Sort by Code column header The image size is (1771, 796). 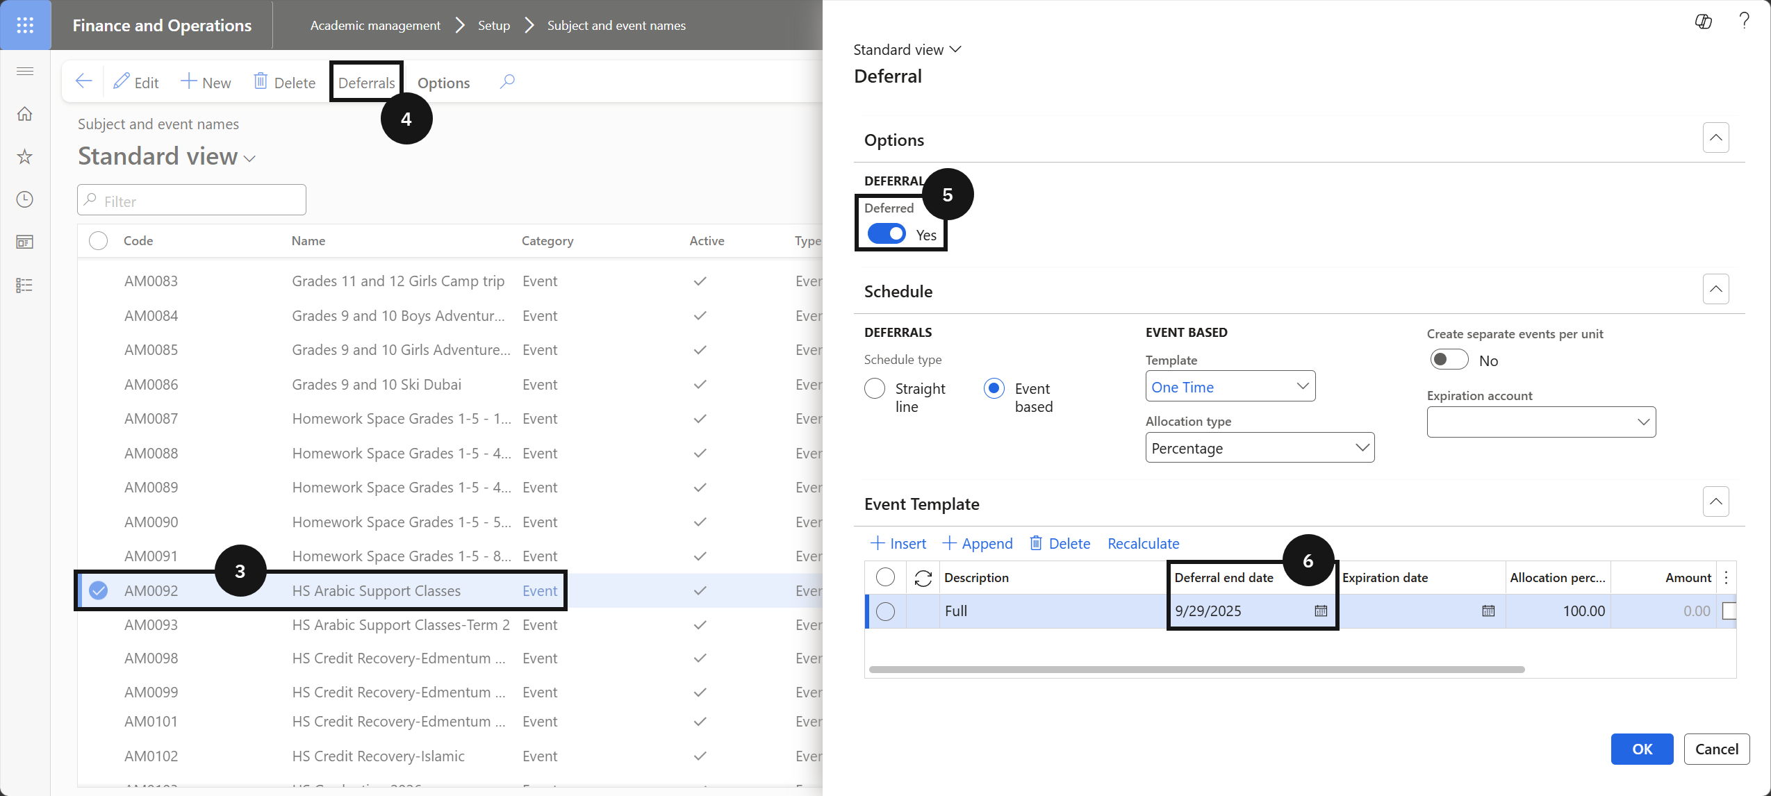coord(138,240)
